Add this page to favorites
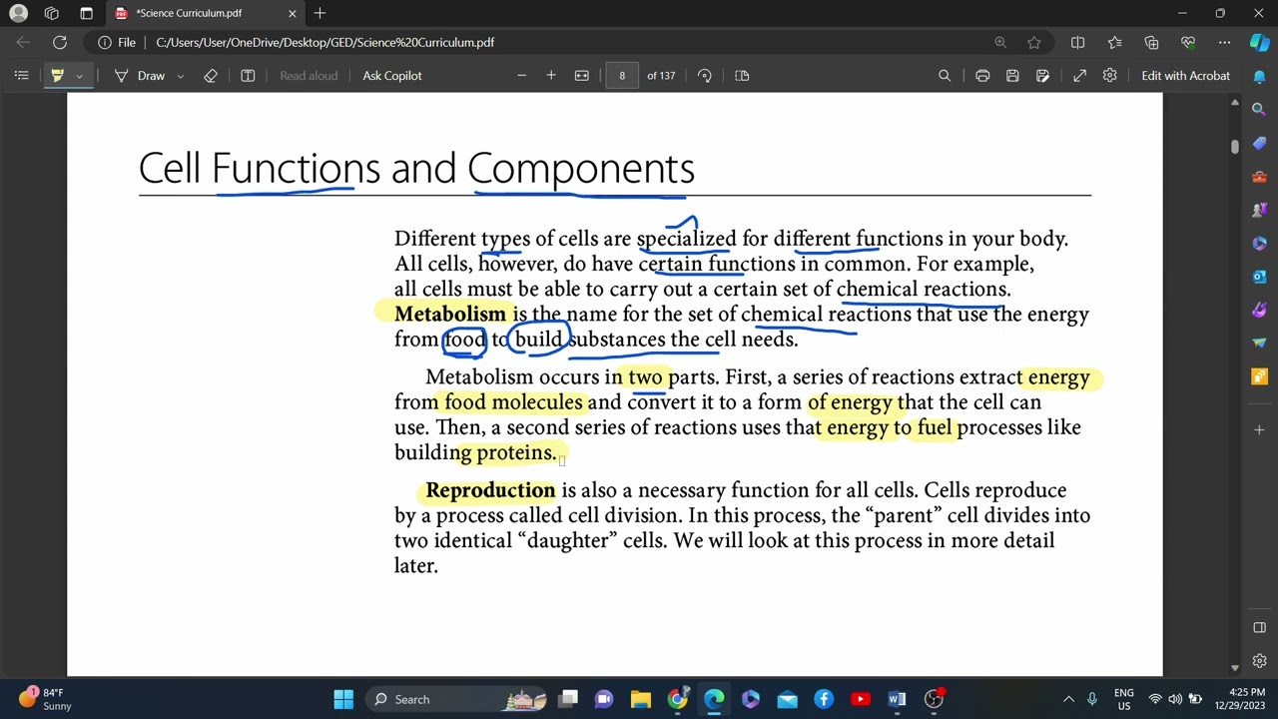Viewport: 1278px width, 719px height. tap(1034, 42)
